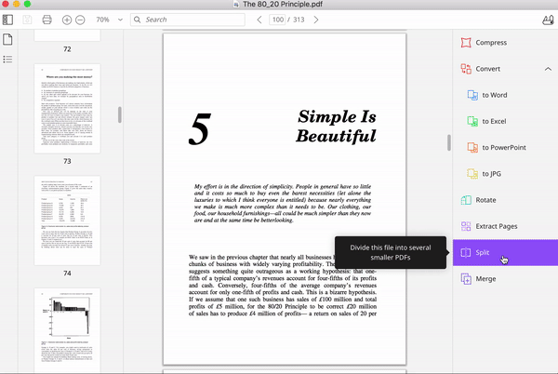Click inside the Search field

[x=188, y=20]
